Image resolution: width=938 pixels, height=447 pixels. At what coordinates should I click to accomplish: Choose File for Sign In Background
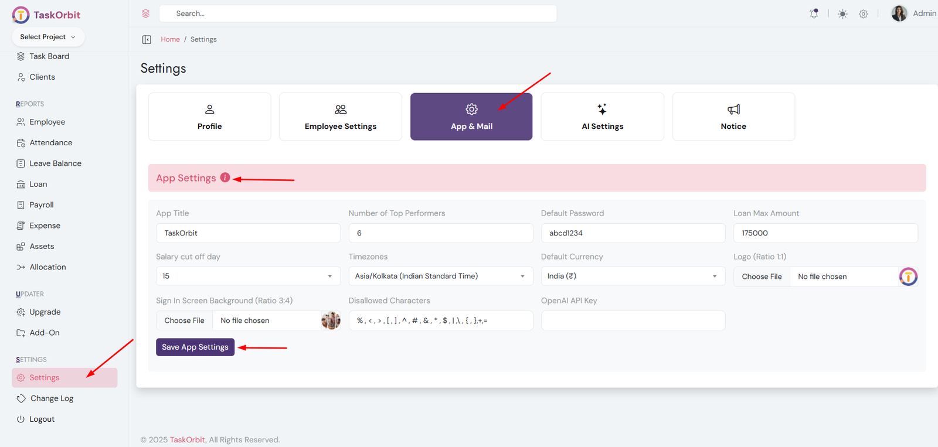pos(184,320)
